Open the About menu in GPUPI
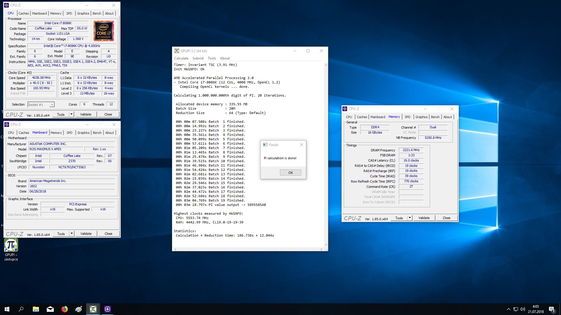Screen dimensions: 561x315 225,58
